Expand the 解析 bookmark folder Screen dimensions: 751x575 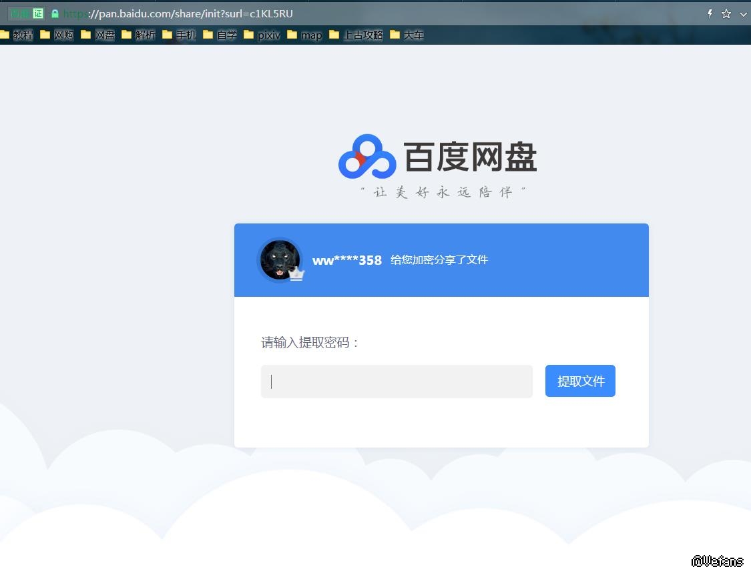point(139,35)
